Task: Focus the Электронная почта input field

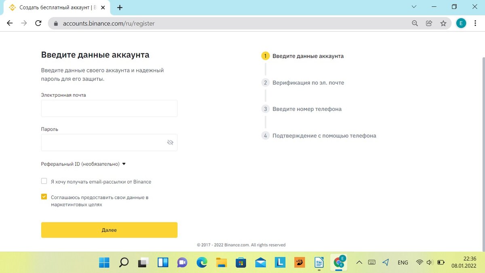Action: tap(109, 108)
